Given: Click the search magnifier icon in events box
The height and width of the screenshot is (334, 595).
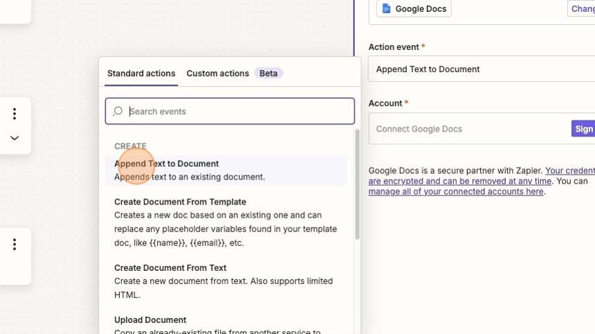Looking at the screenshot, I should tap(118, 111).
